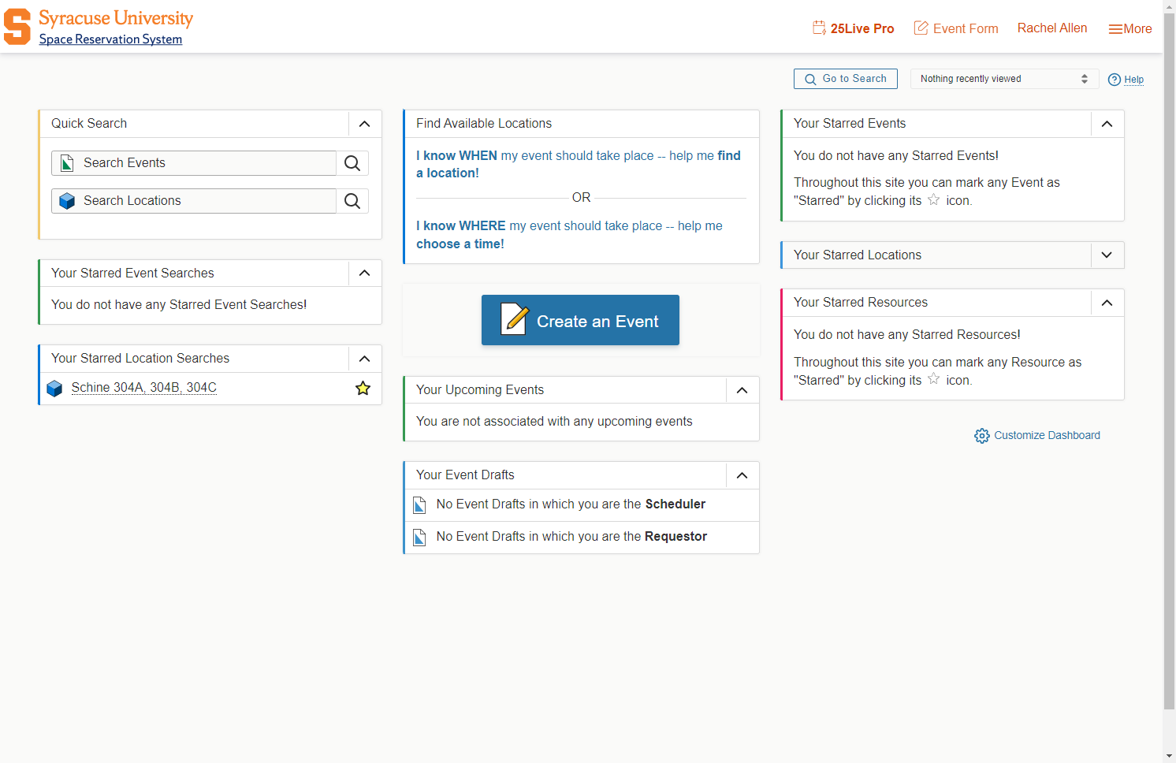Collapse Your Upcoming Events panel
Viewport: 1176px width, 763px height.
[x=742, y=390]
